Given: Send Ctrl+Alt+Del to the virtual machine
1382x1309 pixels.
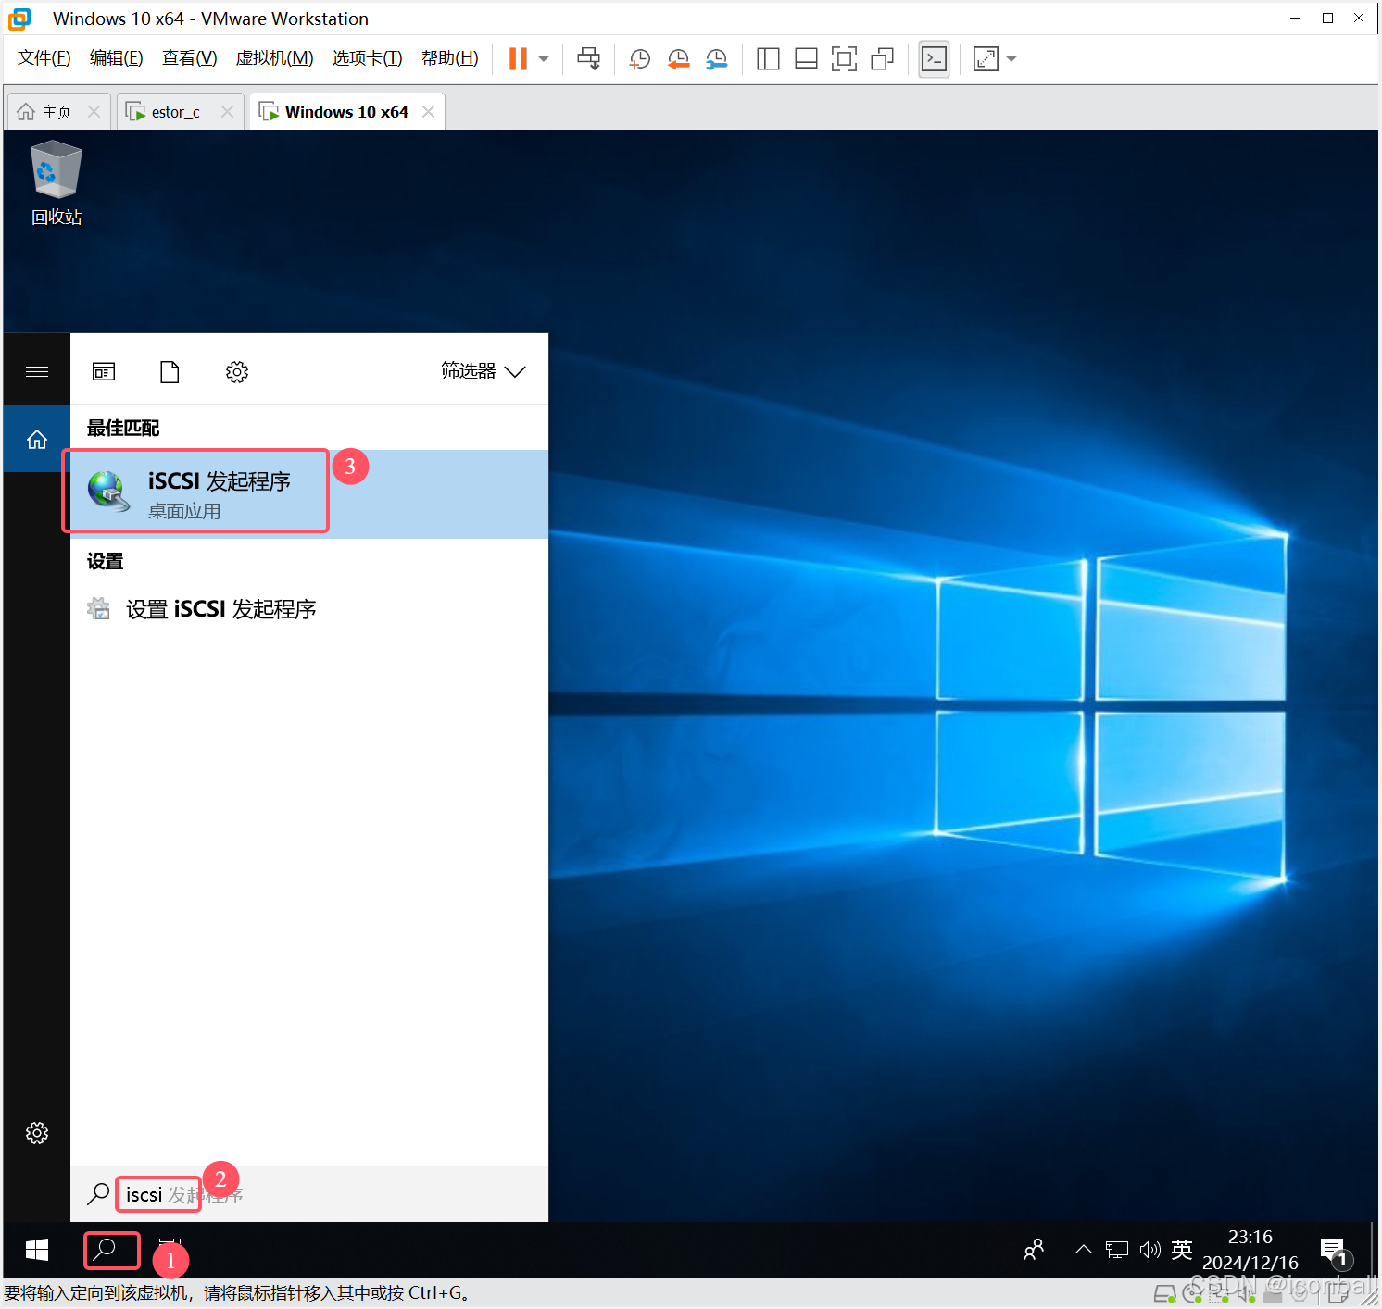Looking at the screenshot, I should click(588, 59).
